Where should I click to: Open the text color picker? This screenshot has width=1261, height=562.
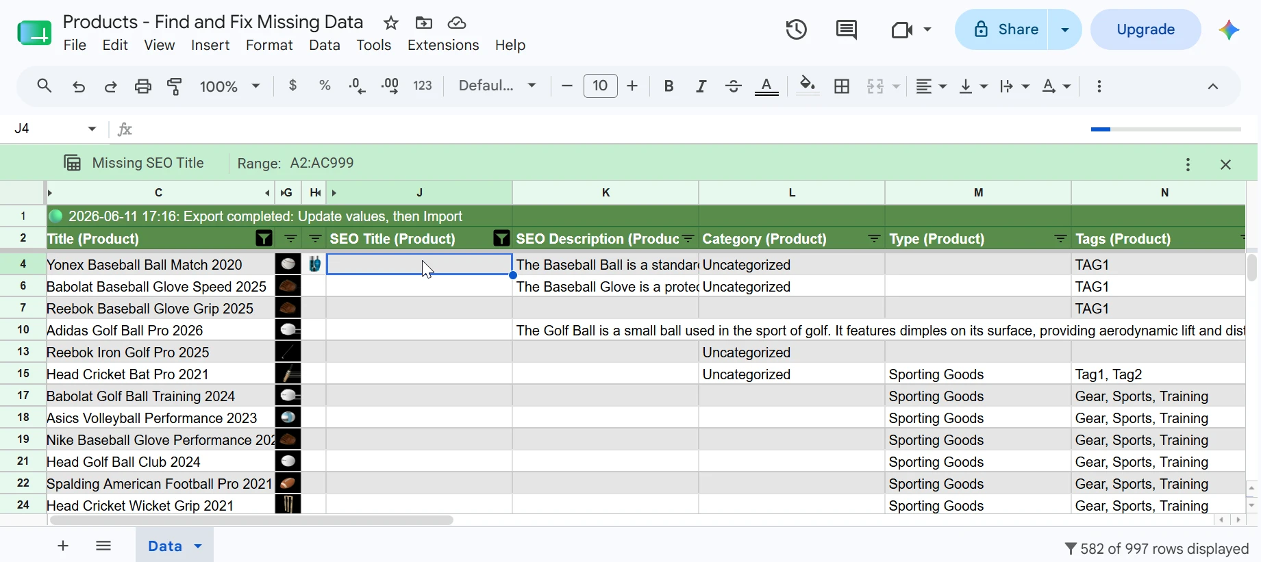(767, 87)
